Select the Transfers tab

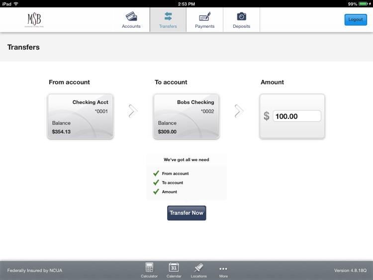[x=168, y=20]
